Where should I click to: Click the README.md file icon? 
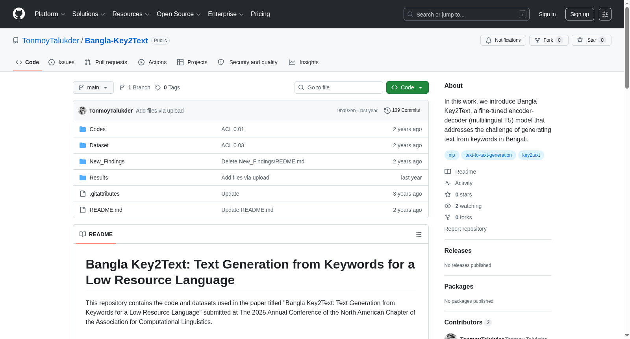click(83, 210)
